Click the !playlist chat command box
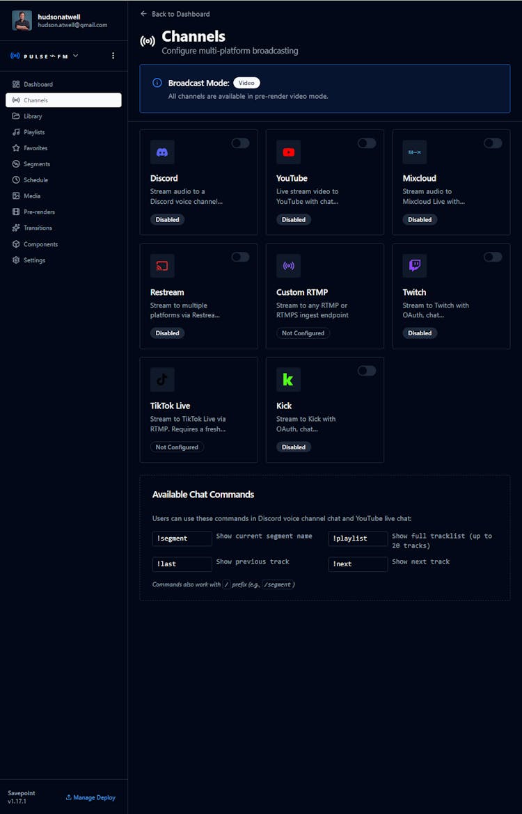The image size is (522, 814). (358, 538)
